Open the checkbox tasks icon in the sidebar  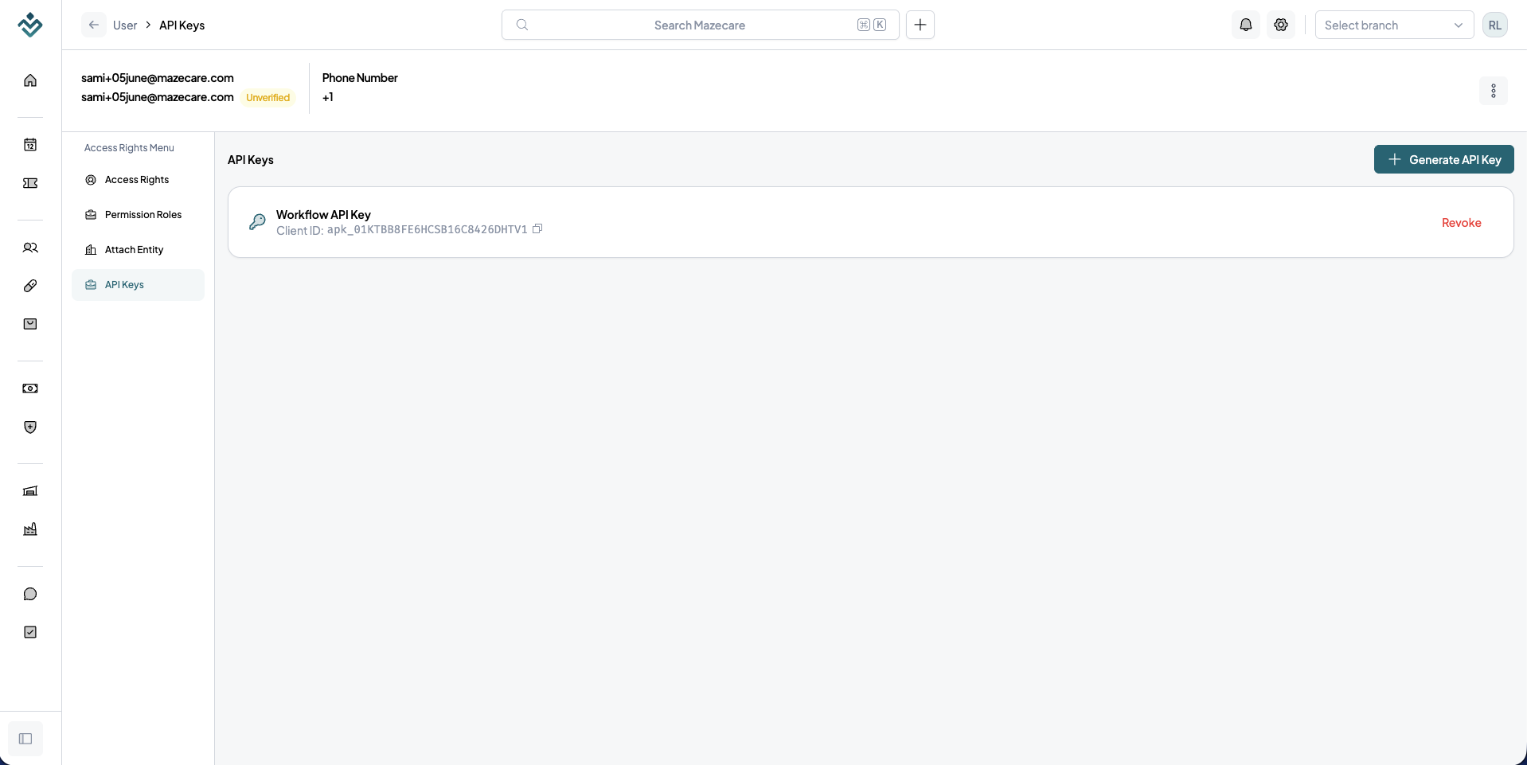[30, 632]
